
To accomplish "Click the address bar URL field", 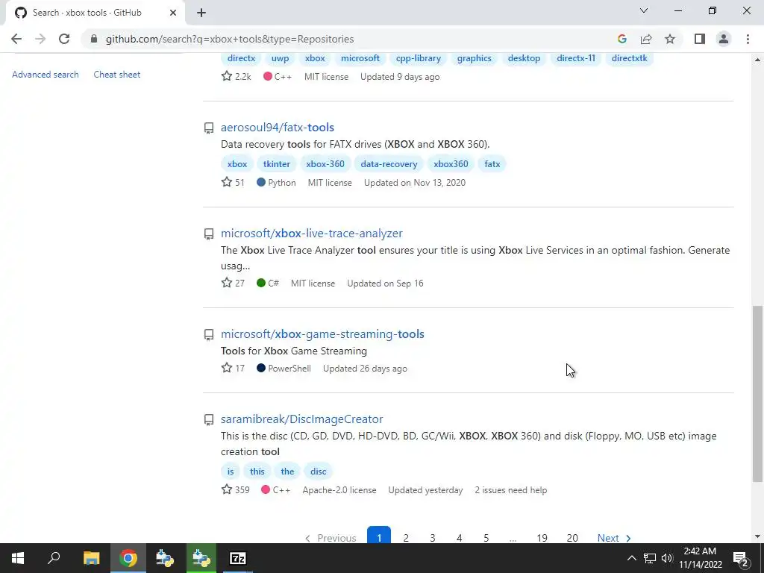I will tap(351, 39).
